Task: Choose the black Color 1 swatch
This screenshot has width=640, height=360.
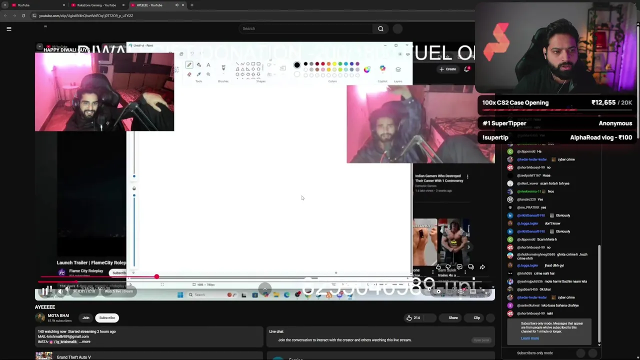Action: 297,64
